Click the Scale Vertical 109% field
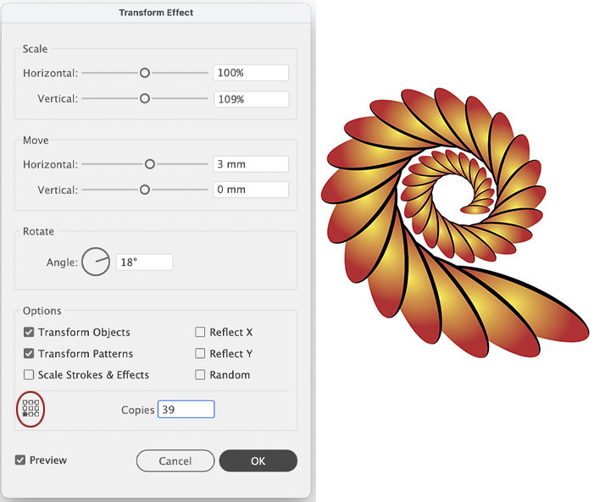The image size is (594, 502). pos(250,99)
